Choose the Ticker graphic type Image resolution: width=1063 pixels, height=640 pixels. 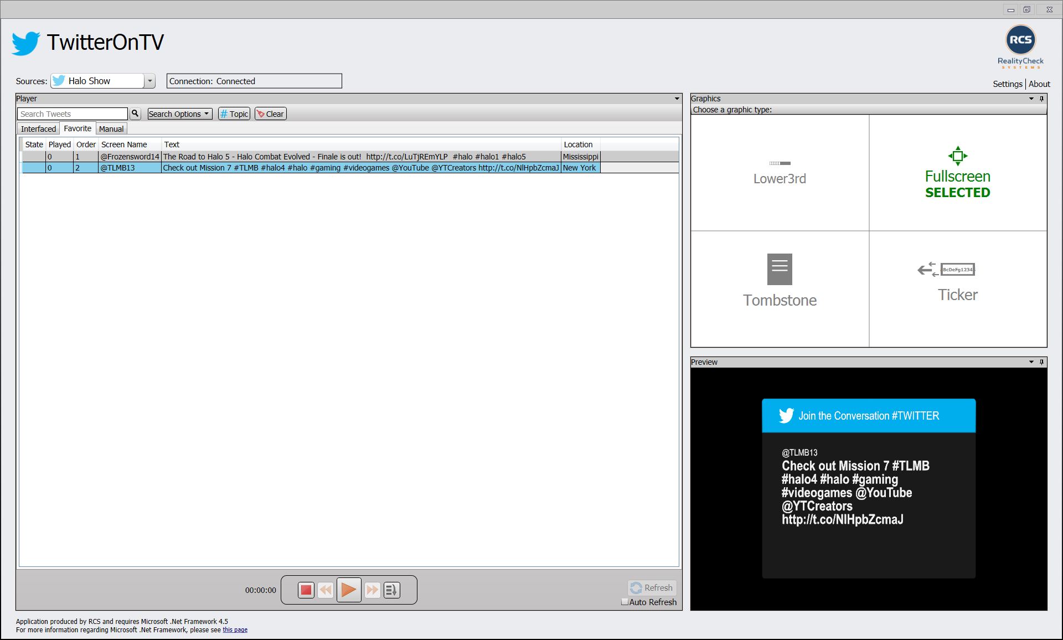point(958,289)
